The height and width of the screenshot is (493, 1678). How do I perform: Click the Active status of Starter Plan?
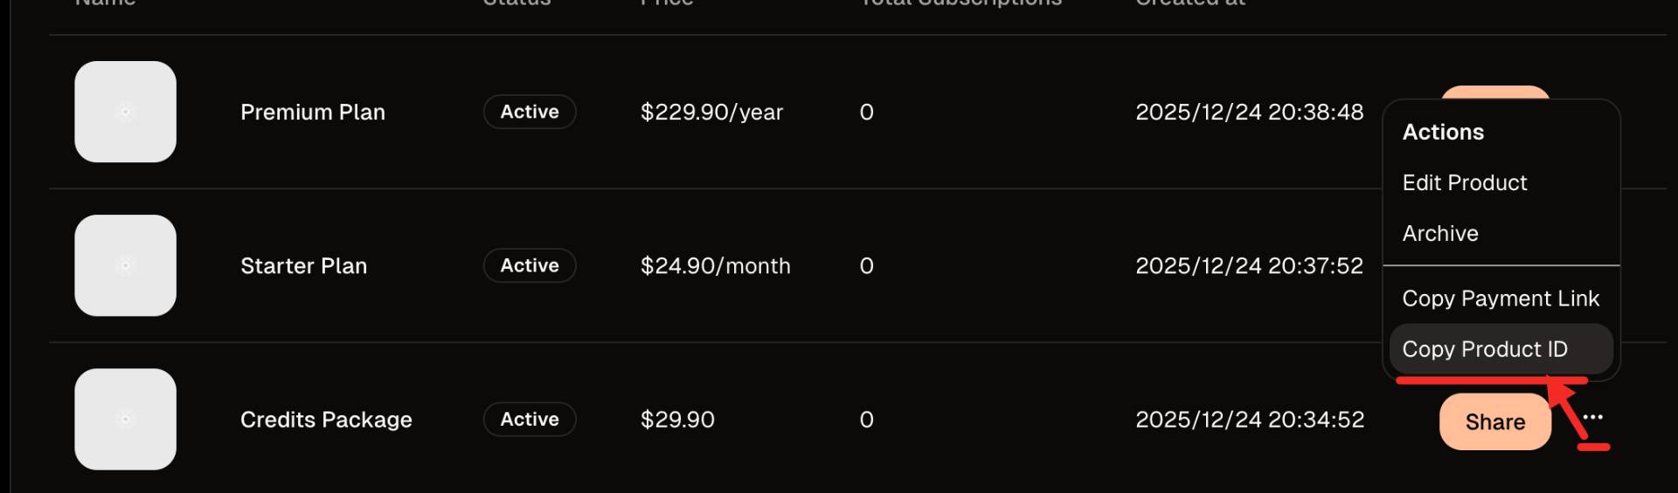(530, 265)
